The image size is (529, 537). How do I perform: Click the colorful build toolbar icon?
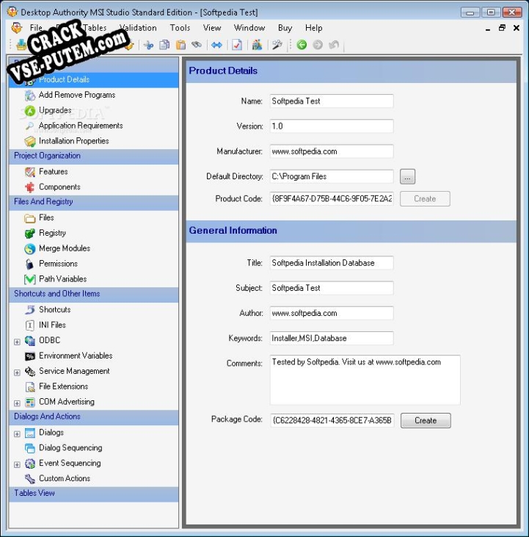tap(257, 45)
